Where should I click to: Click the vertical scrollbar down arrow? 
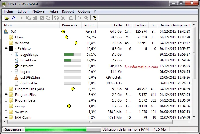point(194,117)
